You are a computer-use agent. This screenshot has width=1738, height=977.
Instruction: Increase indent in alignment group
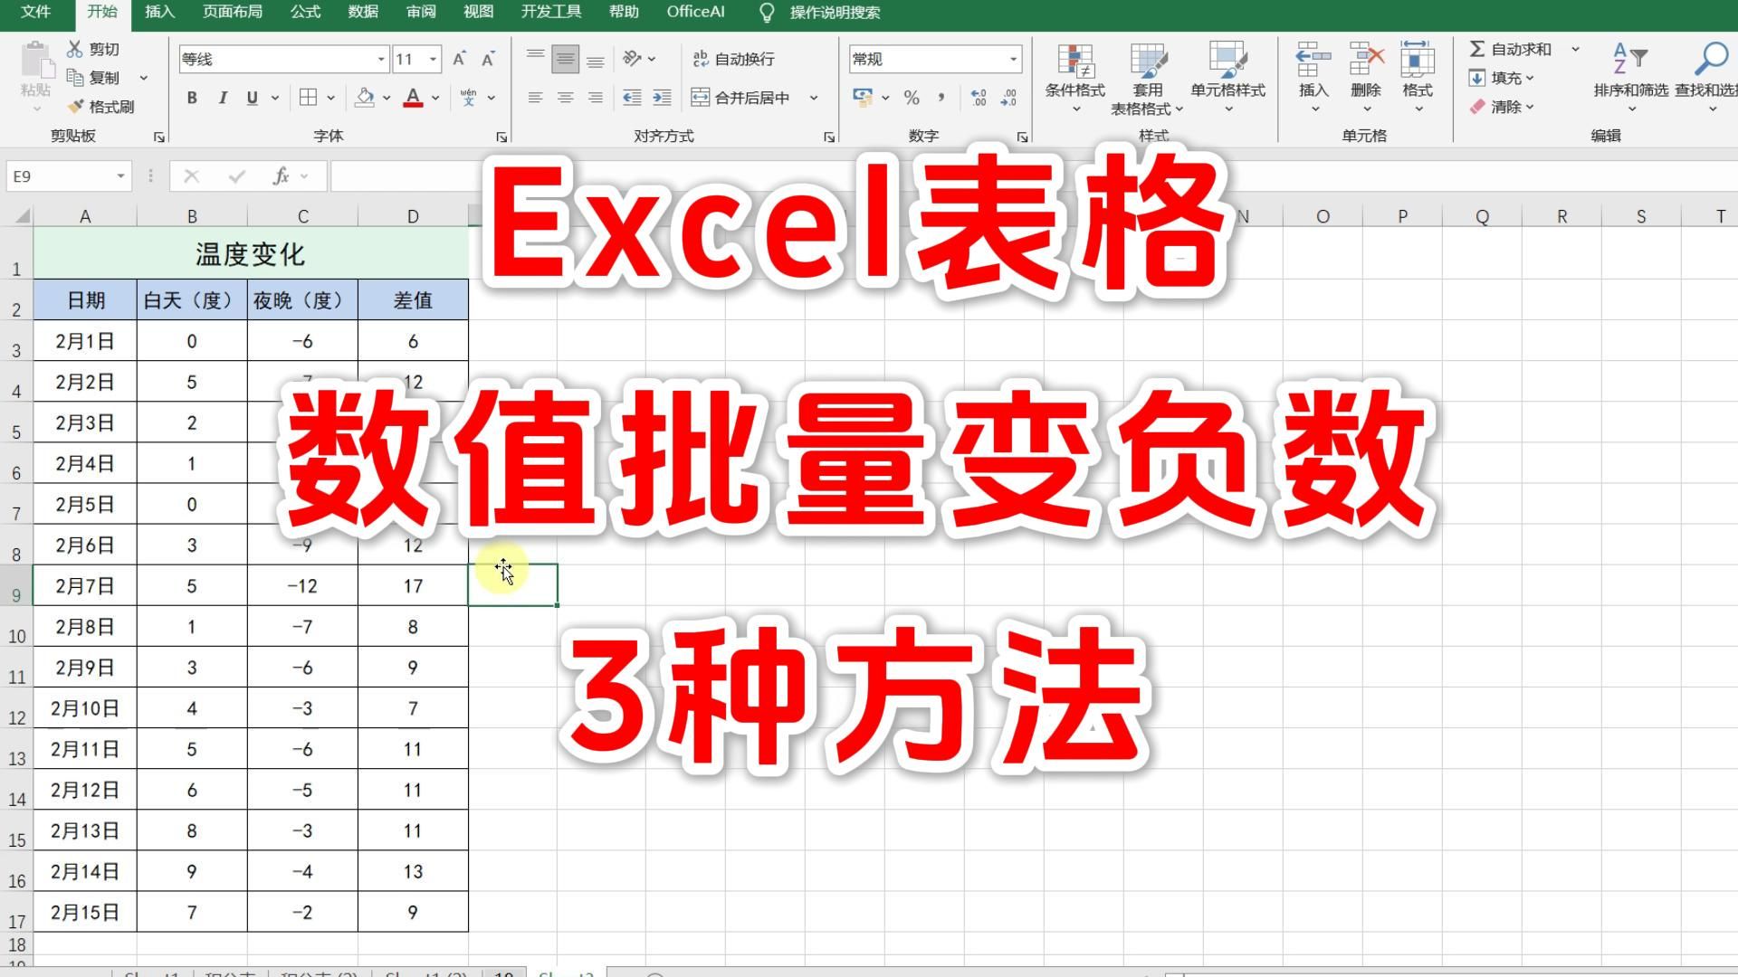[662, 98]
